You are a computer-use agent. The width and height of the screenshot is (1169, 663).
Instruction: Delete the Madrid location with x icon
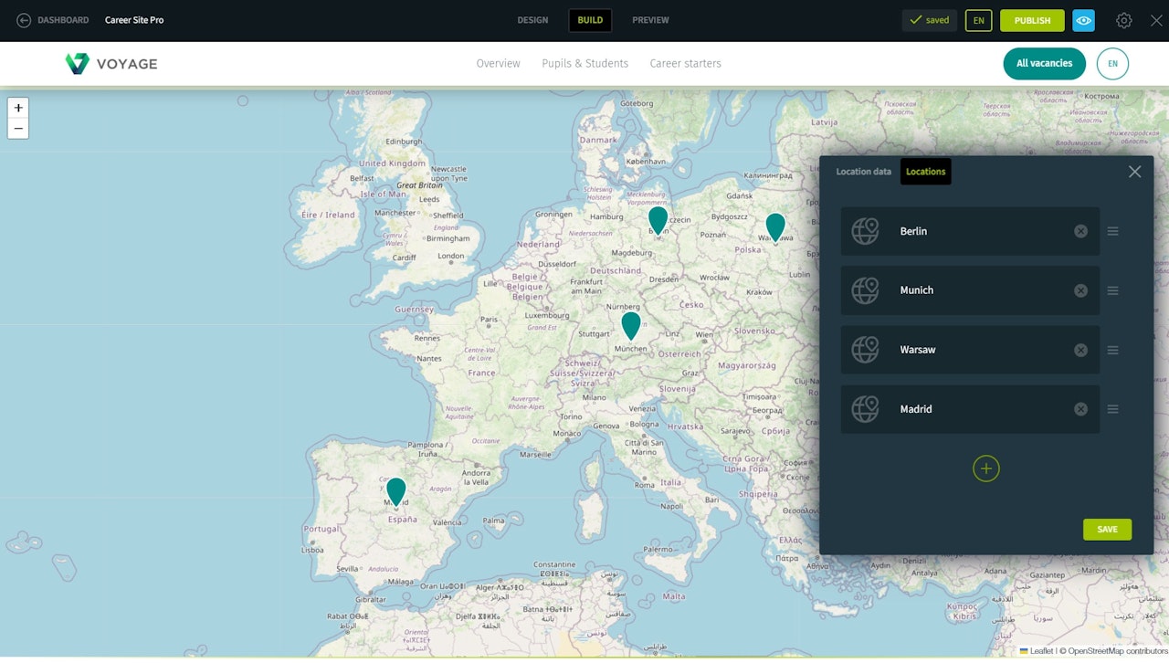1080,409
